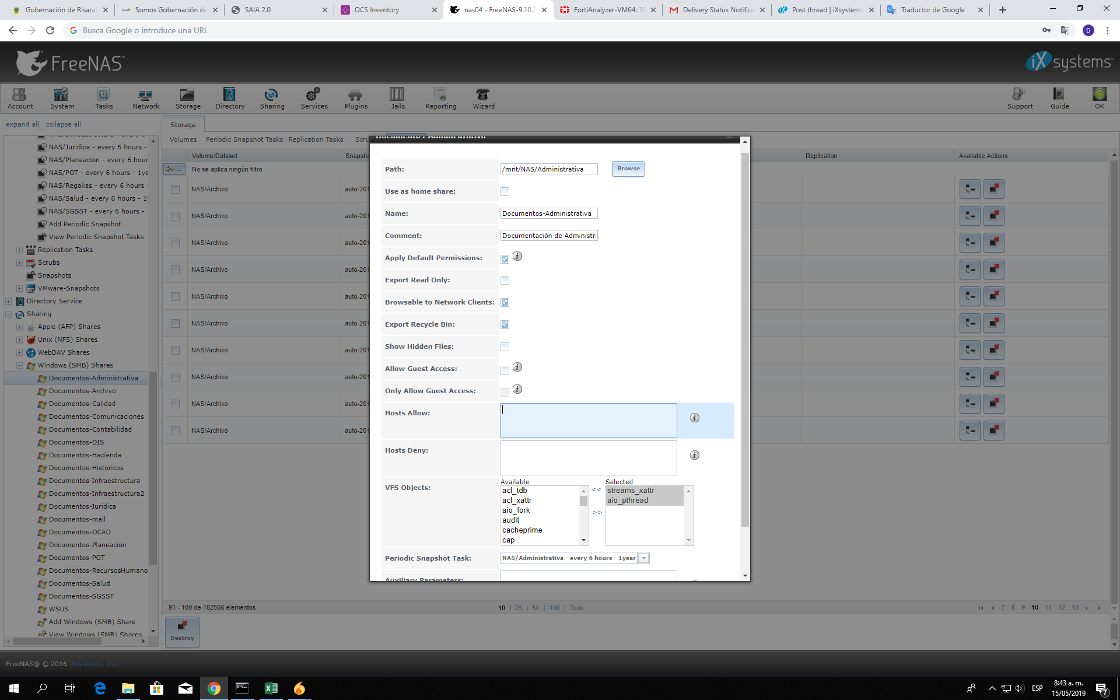Toggle Use as home share checkbox
1120x700 pixels.
click(505, 191)
